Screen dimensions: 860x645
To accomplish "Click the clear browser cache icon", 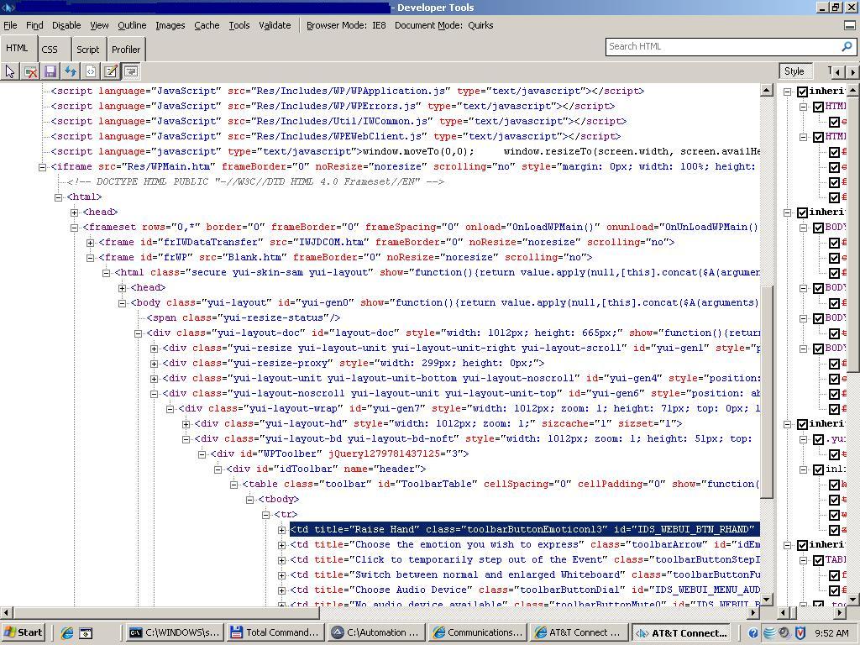I will click(x=31, y=71).
